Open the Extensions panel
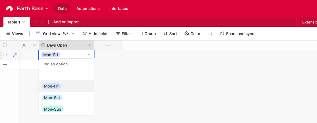The height and width of the screenshot is (123, 317). (x=309, y=22)
